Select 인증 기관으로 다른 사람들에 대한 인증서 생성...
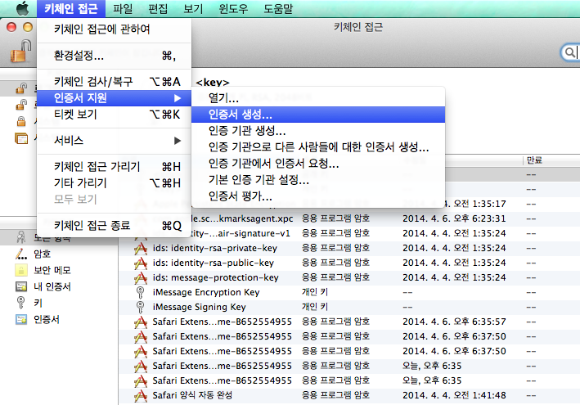Screen dimensions: 580x405 click(x=318, y=146)
